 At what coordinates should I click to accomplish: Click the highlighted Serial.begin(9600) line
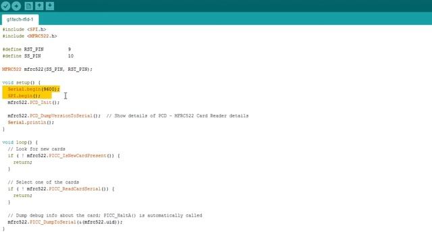point(33,89)
